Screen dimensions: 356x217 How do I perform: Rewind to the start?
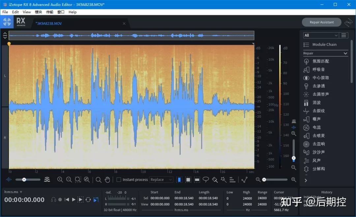click(x=67, y=200)
